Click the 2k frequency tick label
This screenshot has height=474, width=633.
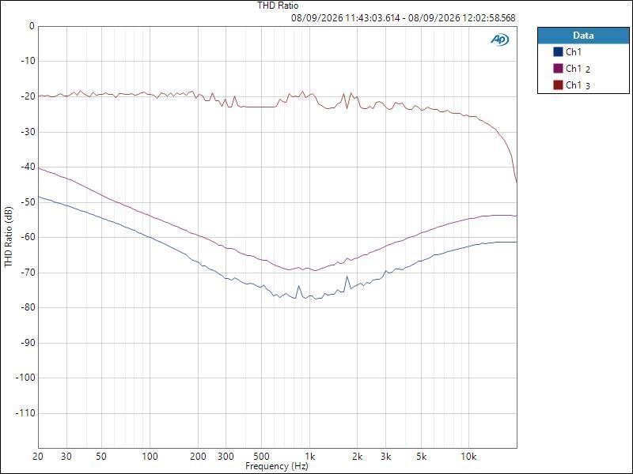point(358,457)
